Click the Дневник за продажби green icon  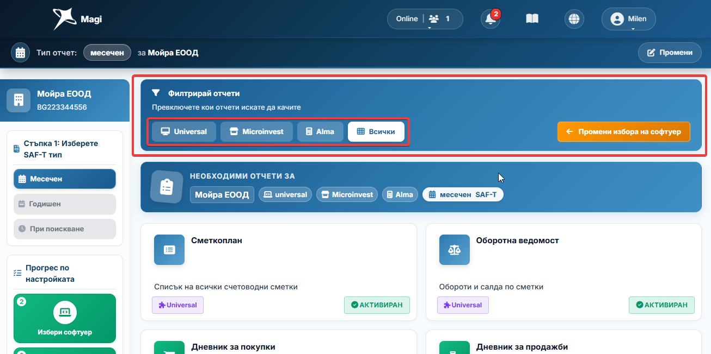[x=455, y=347]
